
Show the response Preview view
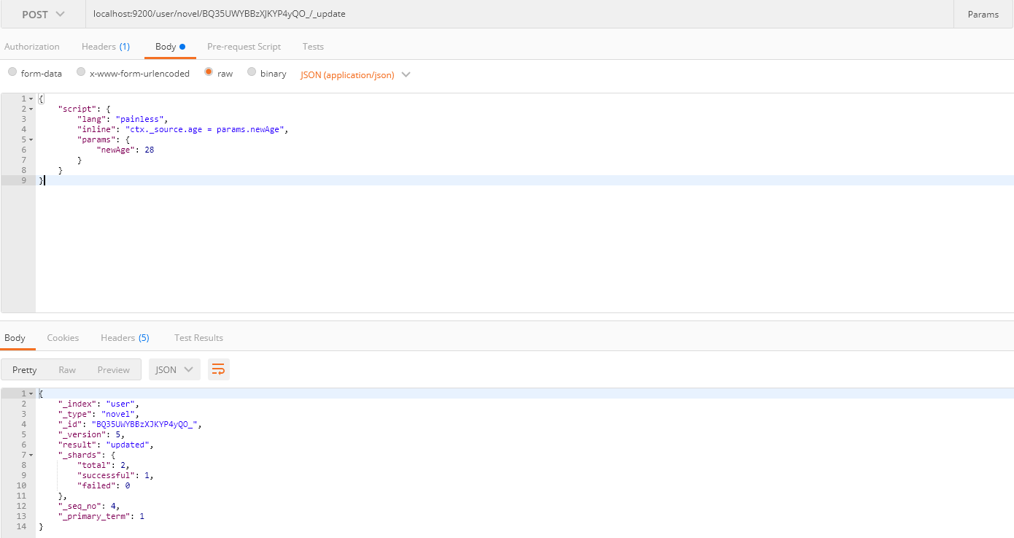click(x=114, y=370)
